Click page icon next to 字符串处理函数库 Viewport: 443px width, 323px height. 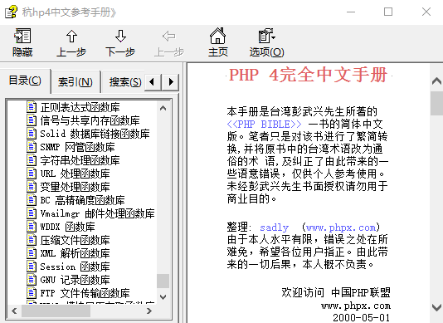pos(32,160)
